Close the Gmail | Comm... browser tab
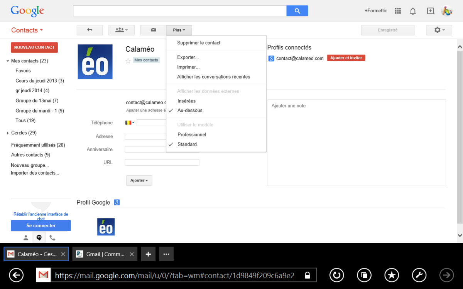This screenshot has width=463, height=289. [132, 254]
